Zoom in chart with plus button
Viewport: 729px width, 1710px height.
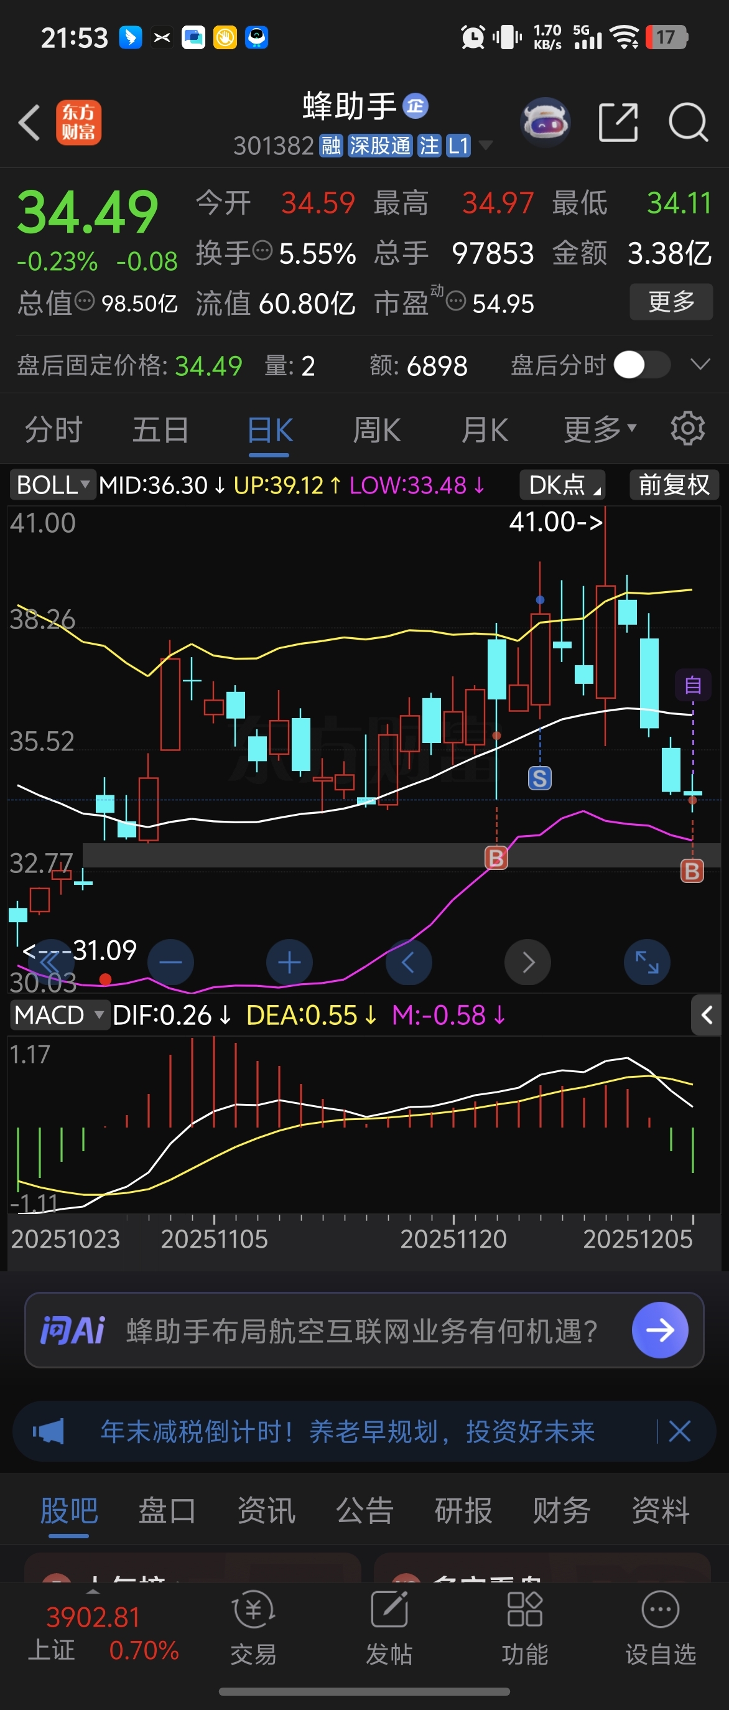[289, 962]
